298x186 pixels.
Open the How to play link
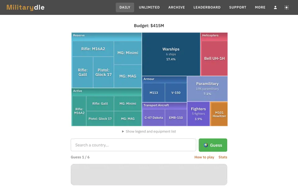(204, 157)
